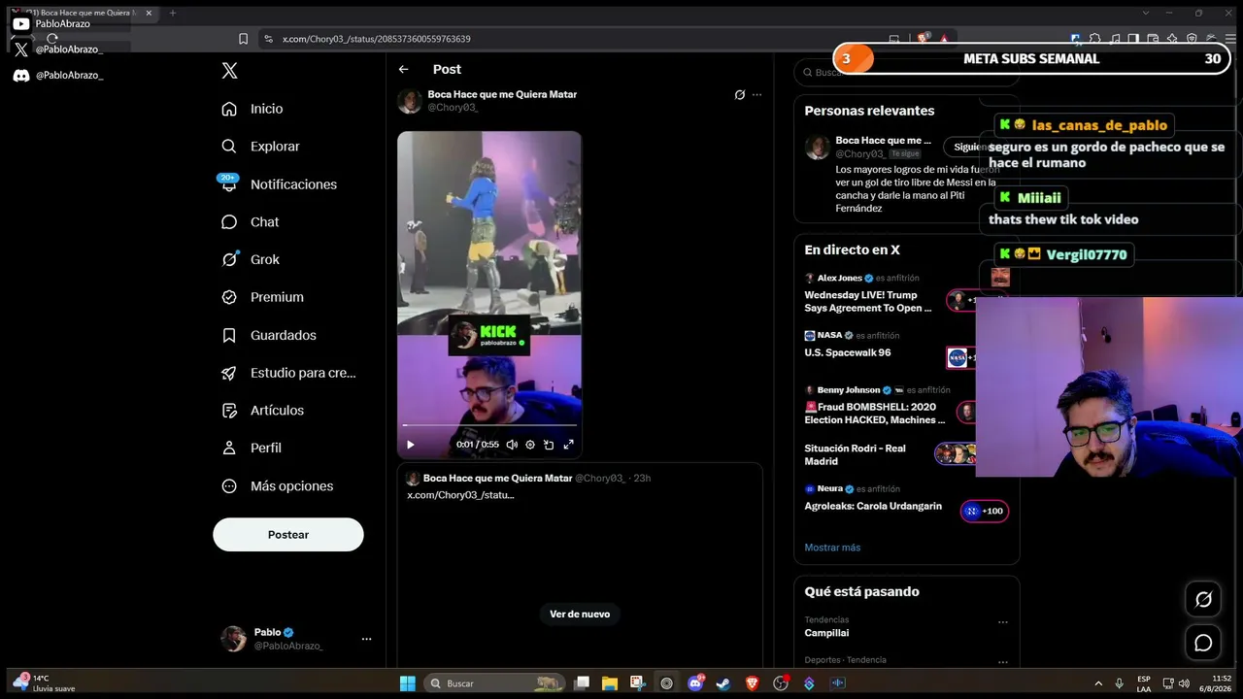Go to the X home logo

(x=229, y=70)
